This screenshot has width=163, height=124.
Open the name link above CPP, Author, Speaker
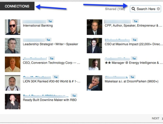click(117, 21)
